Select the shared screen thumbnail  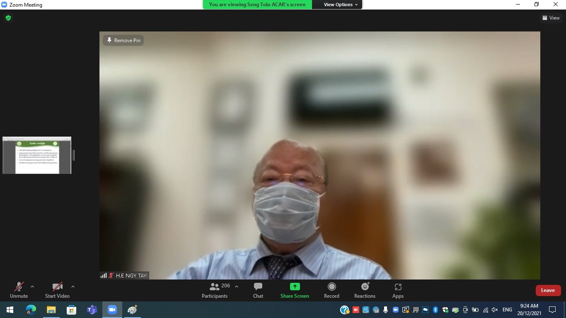[x=37, y=155]
